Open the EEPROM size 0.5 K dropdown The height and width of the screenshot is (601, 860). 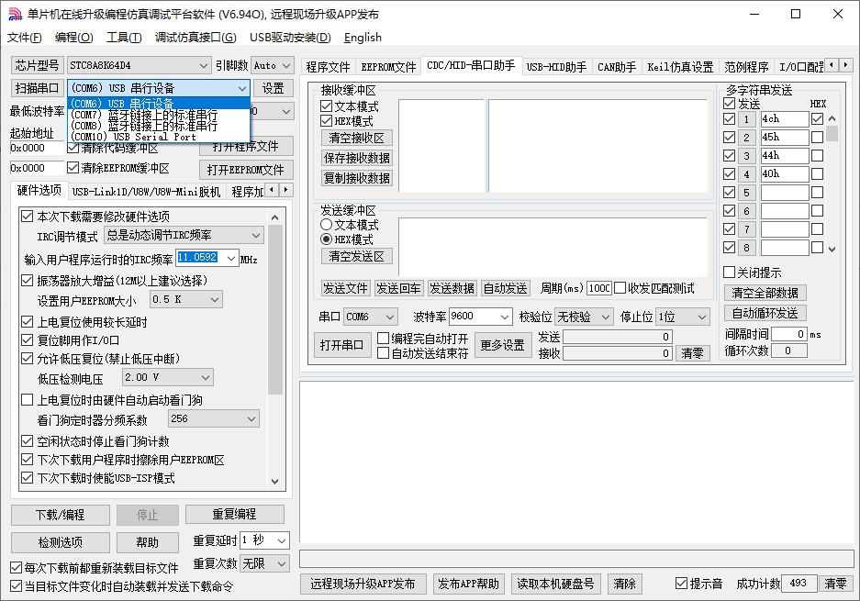click(x=215, y=299)
